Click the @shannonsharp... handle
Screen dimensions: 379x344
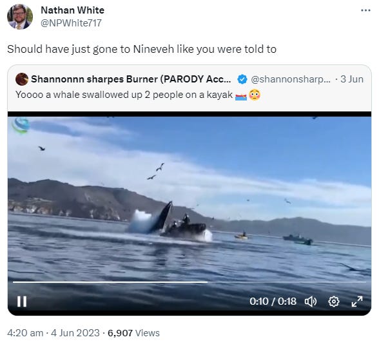coord(291,79)
